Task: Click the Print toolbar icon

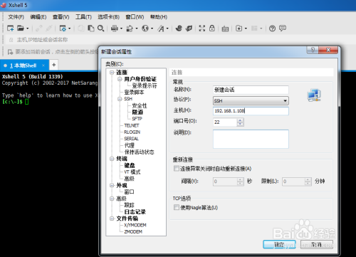Action: (x=115, y=28)
